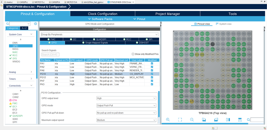
Task: Click the category search magnifier icon
Action: pos(7,24)
